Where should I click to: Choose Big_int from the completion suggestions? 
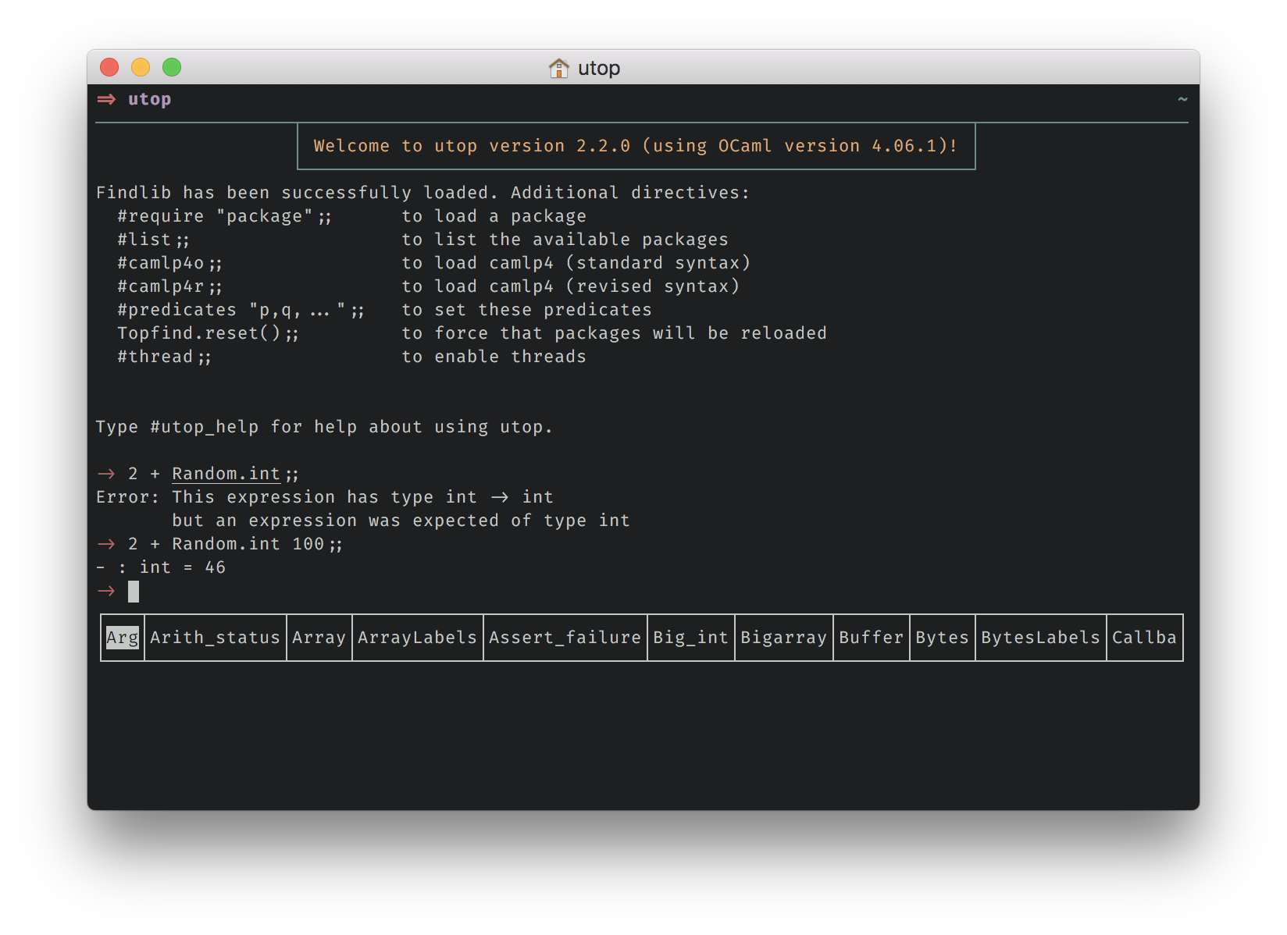(690, 638)
